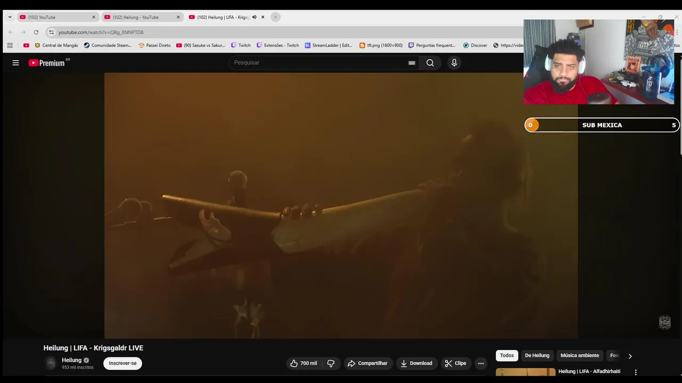
Task: Click the video player area
Action: 341,205
